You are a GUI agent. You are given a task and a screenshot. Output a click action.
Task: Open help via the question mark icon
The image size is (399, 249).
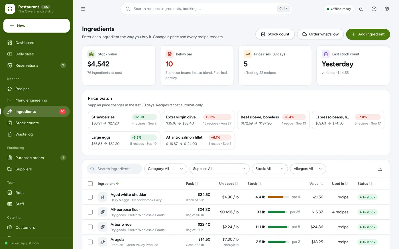click(x=374, y=9)
